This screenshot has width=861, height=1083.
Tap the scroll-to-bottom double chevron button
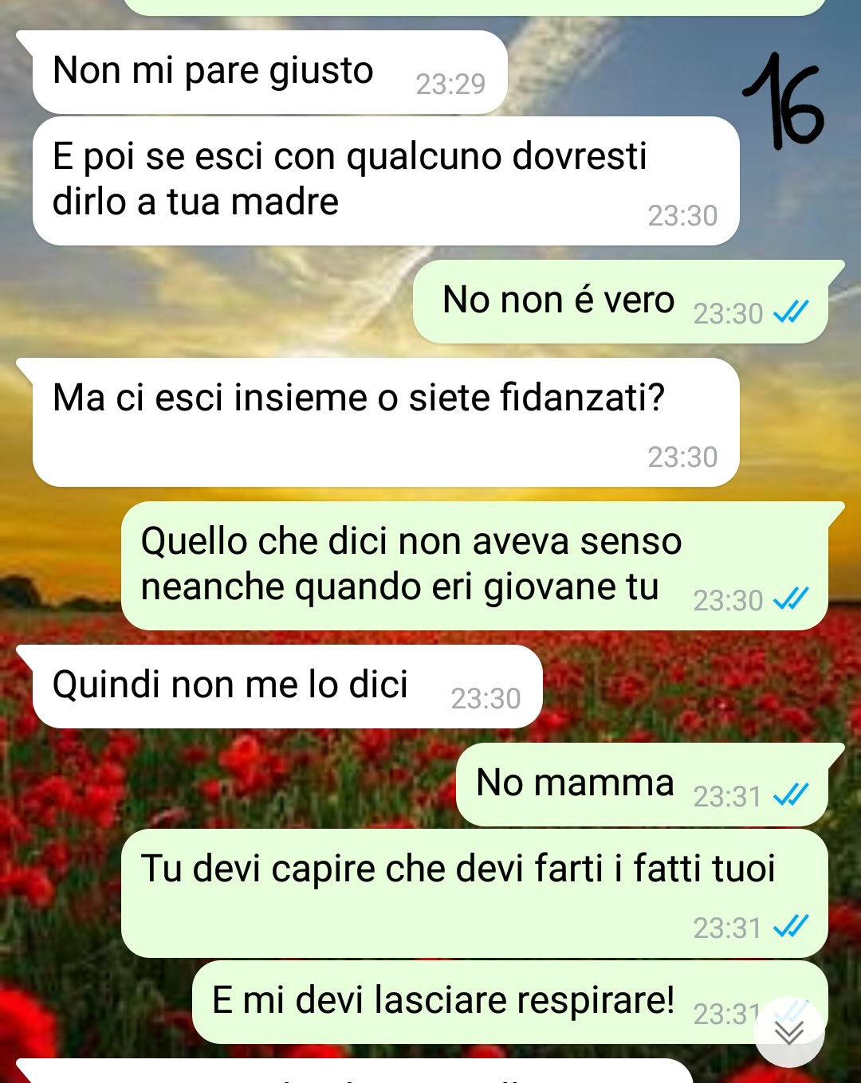(x=789, y=1032)
